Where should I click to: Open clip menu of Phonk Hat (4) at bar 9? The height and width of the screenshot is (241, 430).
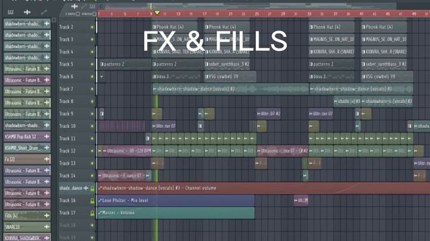click(x=154, y=27)
